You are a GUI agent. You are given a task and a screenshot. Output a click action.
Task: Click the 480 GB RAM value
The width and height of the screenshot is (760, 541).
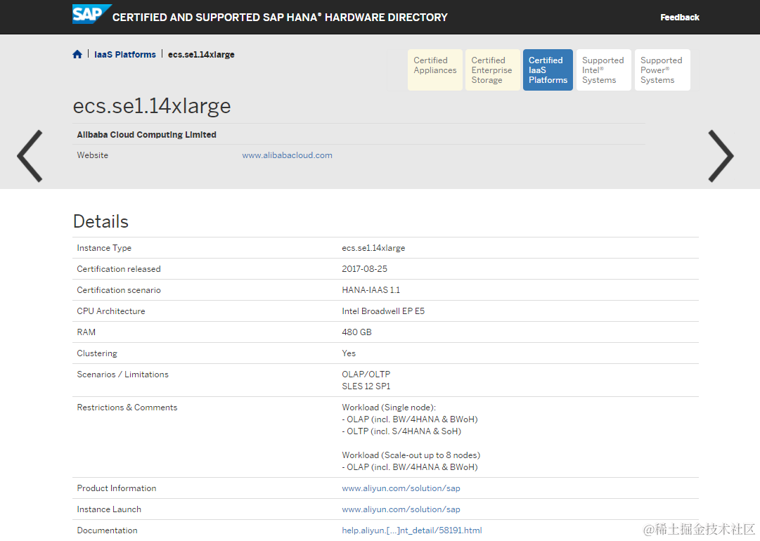click(356, 332)
